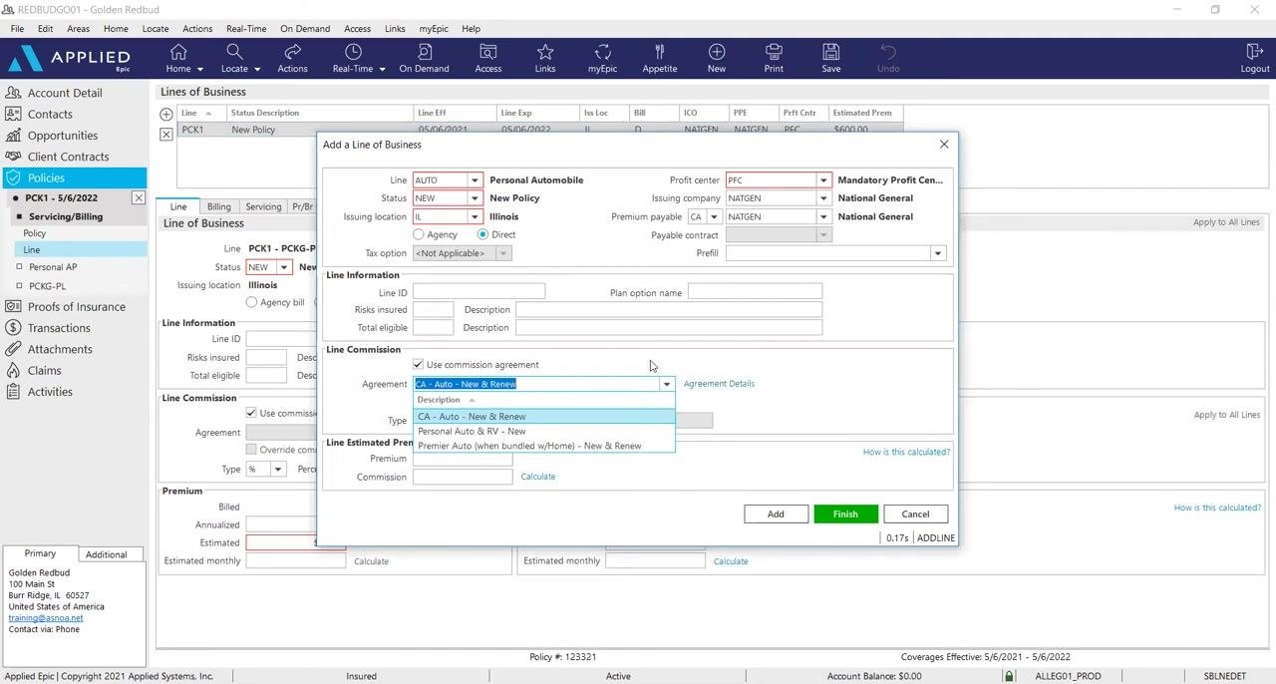Select the Direct radio button in dialog

[483, 234]
